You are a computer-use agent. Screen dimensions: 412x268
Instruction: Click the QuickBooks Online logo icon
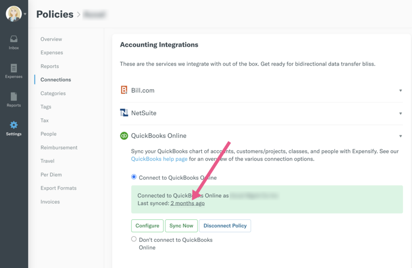click(x=124, y=136)
